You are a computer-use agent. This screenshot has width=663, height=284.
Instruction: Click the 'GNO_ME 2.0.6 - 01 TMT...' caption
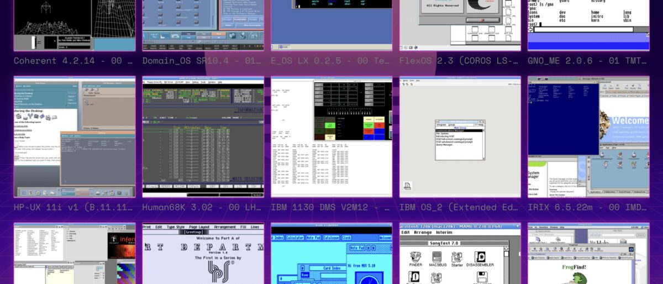click(588, 61)
